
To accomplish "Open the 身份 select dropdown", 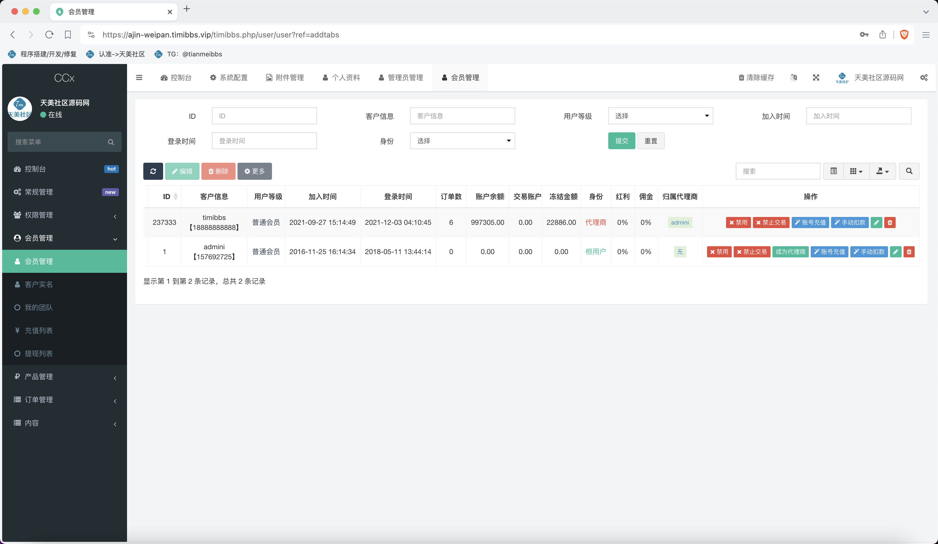I will [462, 141].
